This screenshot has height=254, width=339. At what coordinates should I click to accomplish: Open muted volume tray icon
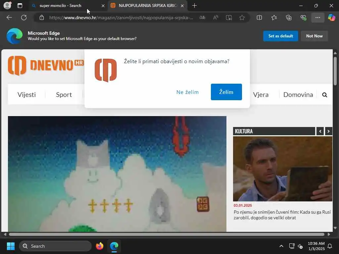tap(300, 246)
